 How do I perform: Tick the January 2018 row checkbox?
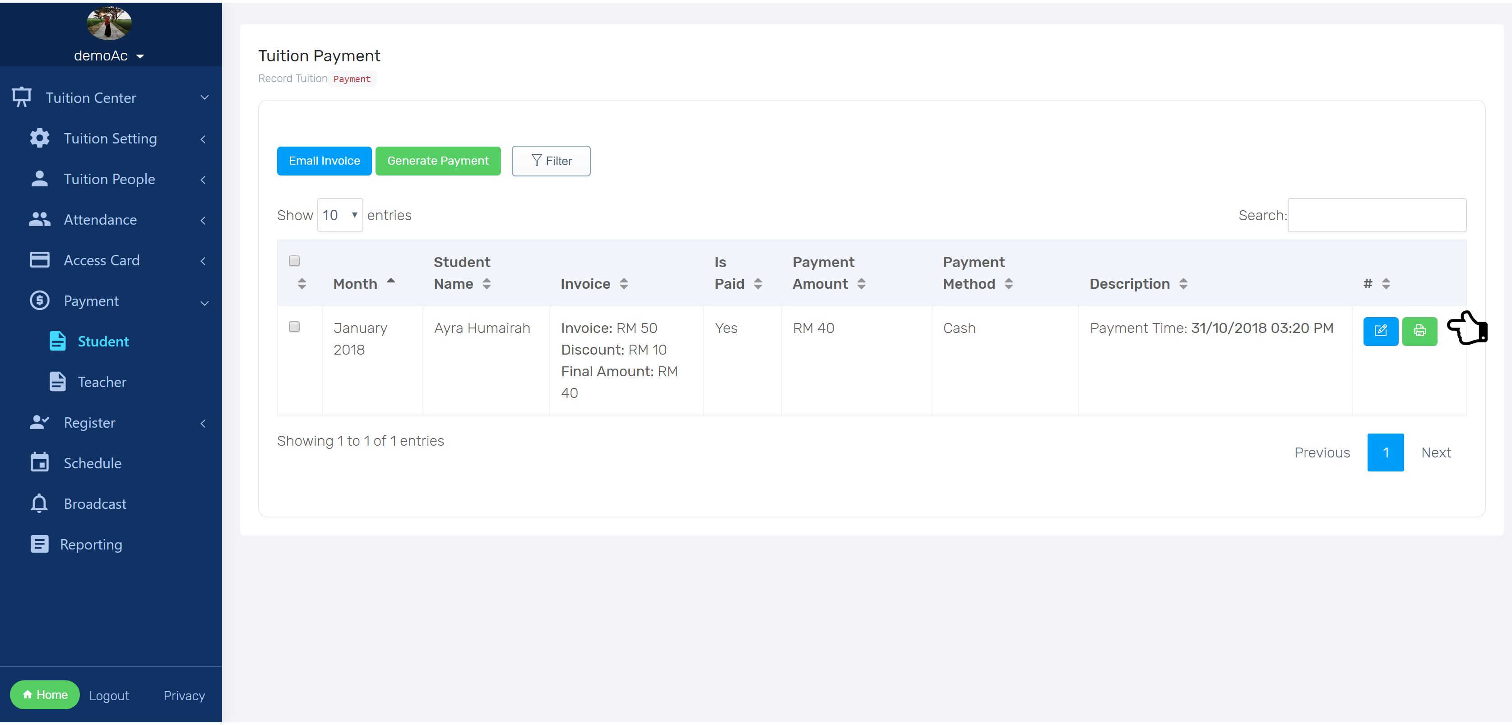[294, 327]
